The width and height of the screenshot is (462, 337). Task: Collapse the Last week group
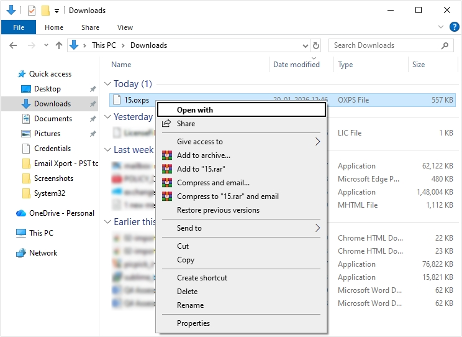pyautogui.click(x=107, y=150)
